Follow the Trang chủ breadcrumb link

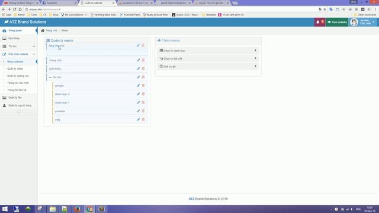click(52, 30)
